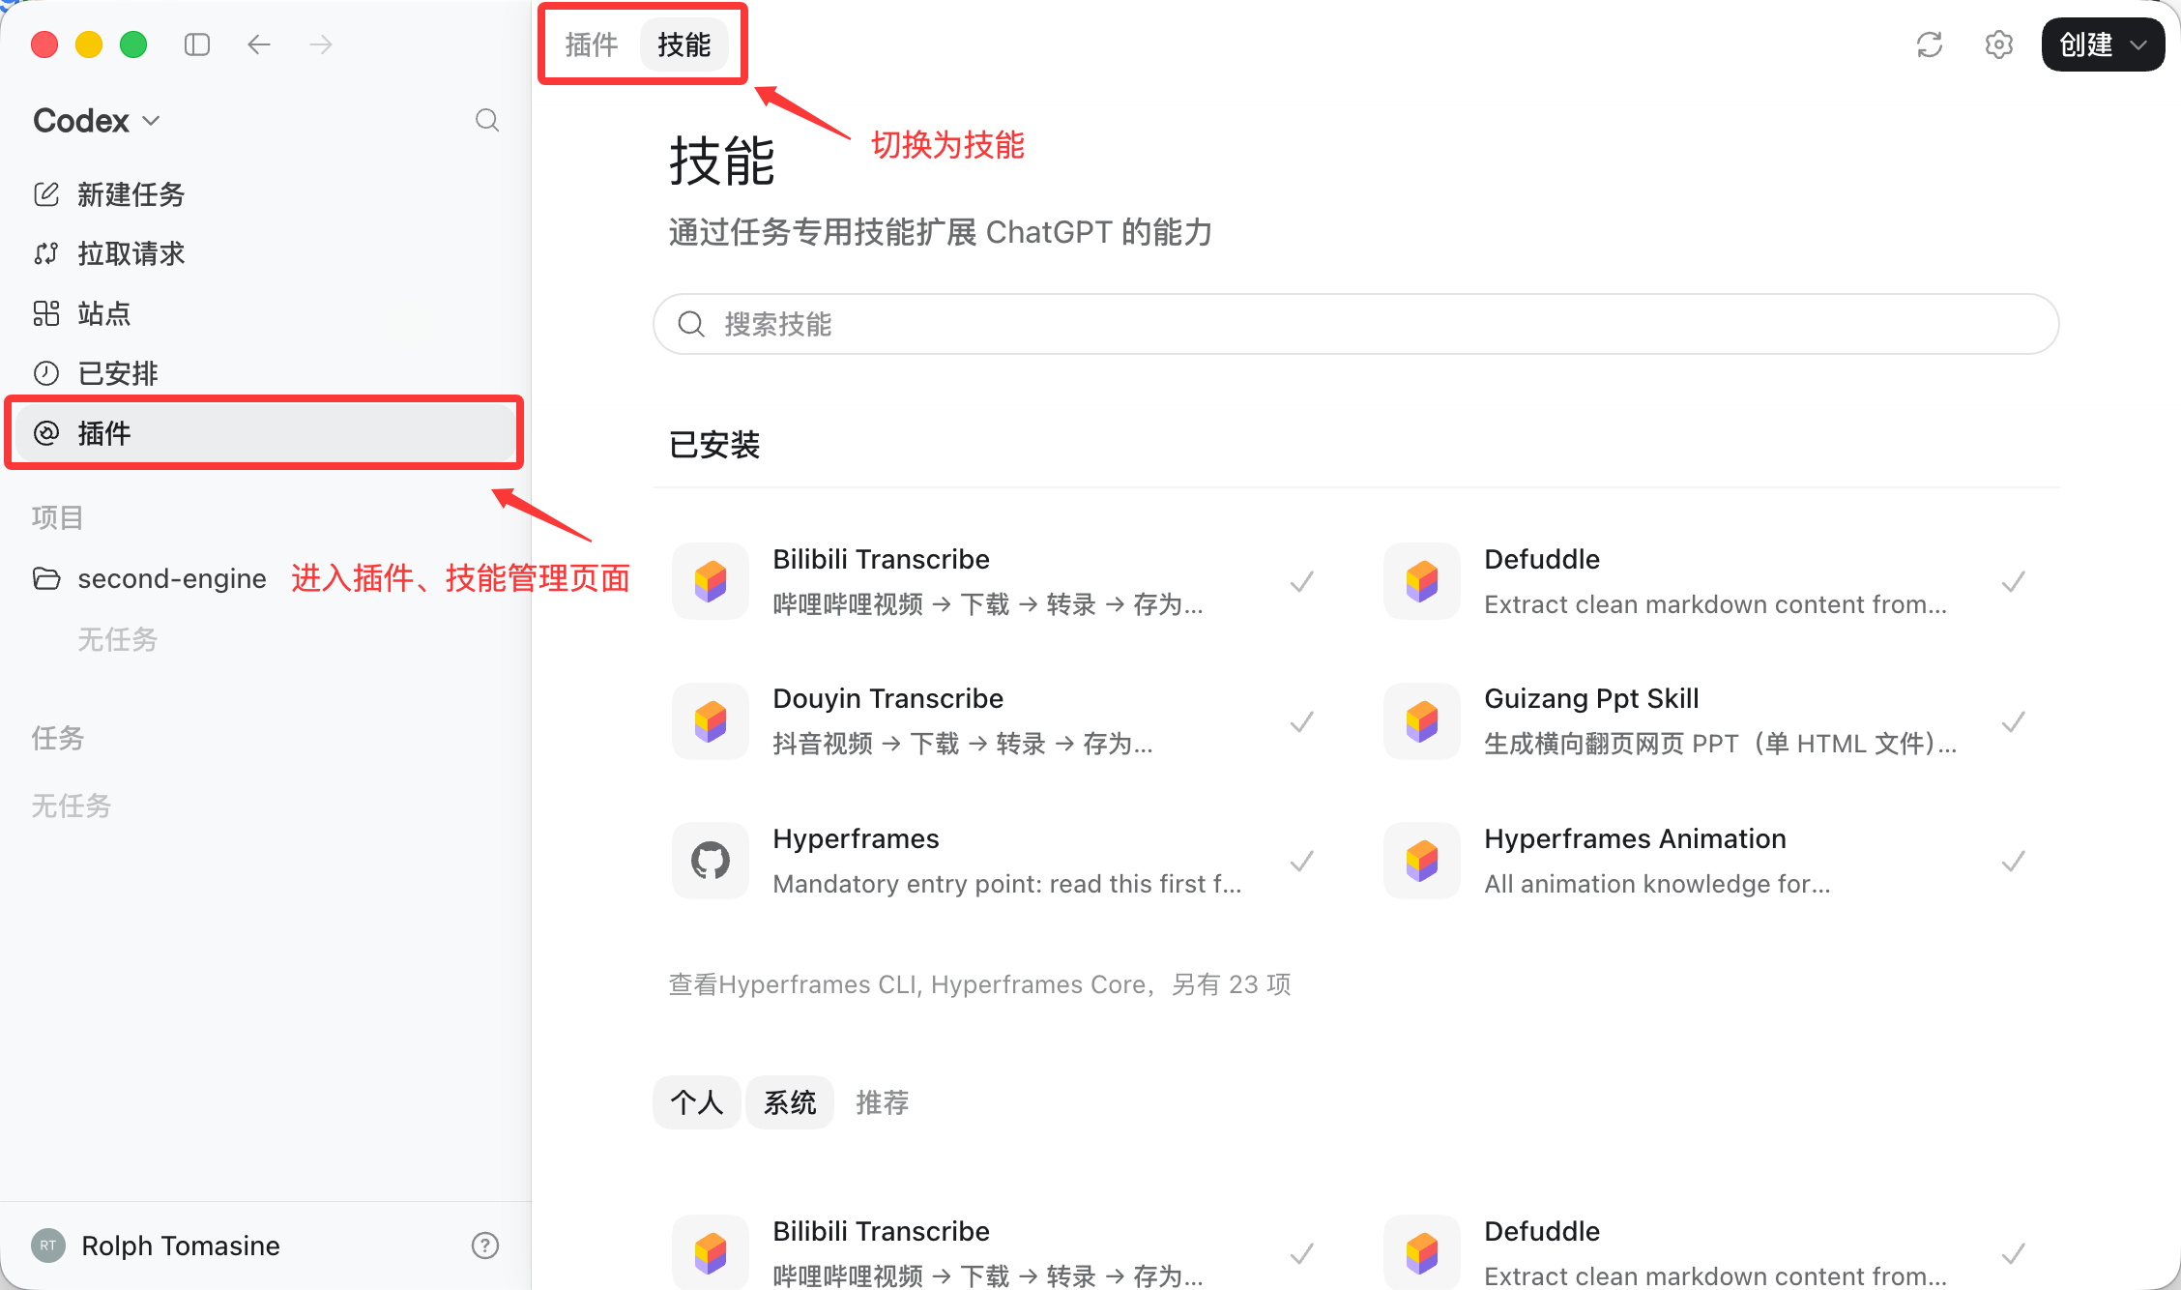
Task: Click the search field magnifier icon
Action: 691,324
